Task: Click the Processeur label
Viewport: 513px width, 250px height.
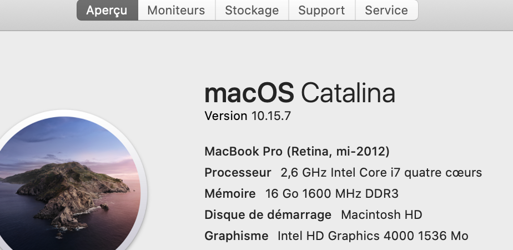Action: coord(238,172)
